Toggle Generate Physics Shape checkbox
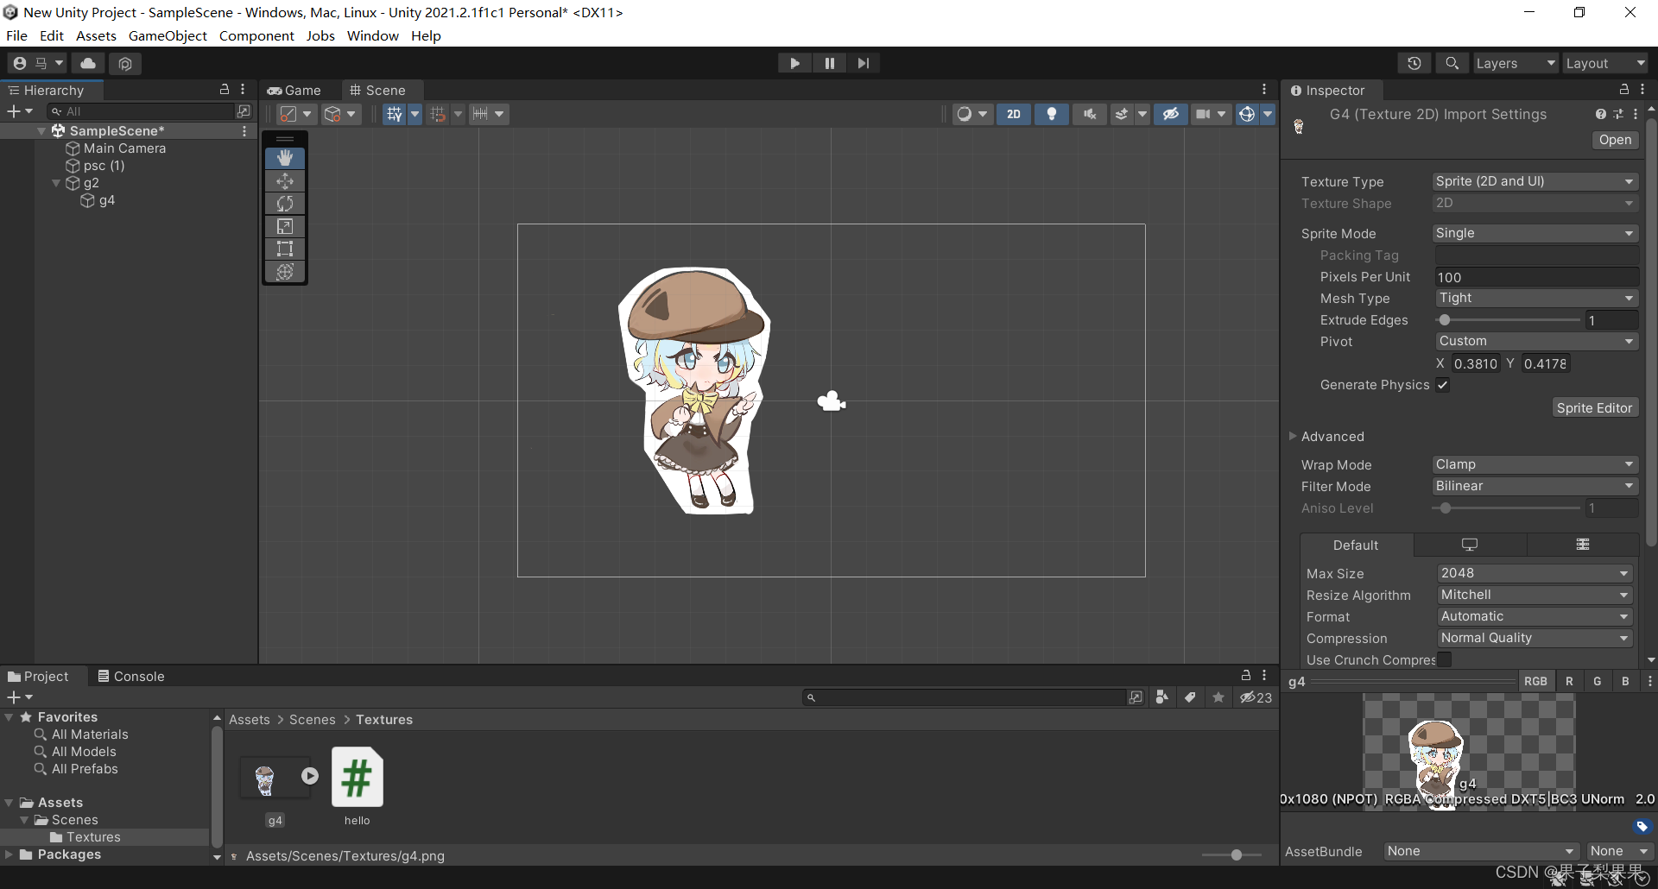This screenshot has height=889, width=1658. tap(1442, 385)
